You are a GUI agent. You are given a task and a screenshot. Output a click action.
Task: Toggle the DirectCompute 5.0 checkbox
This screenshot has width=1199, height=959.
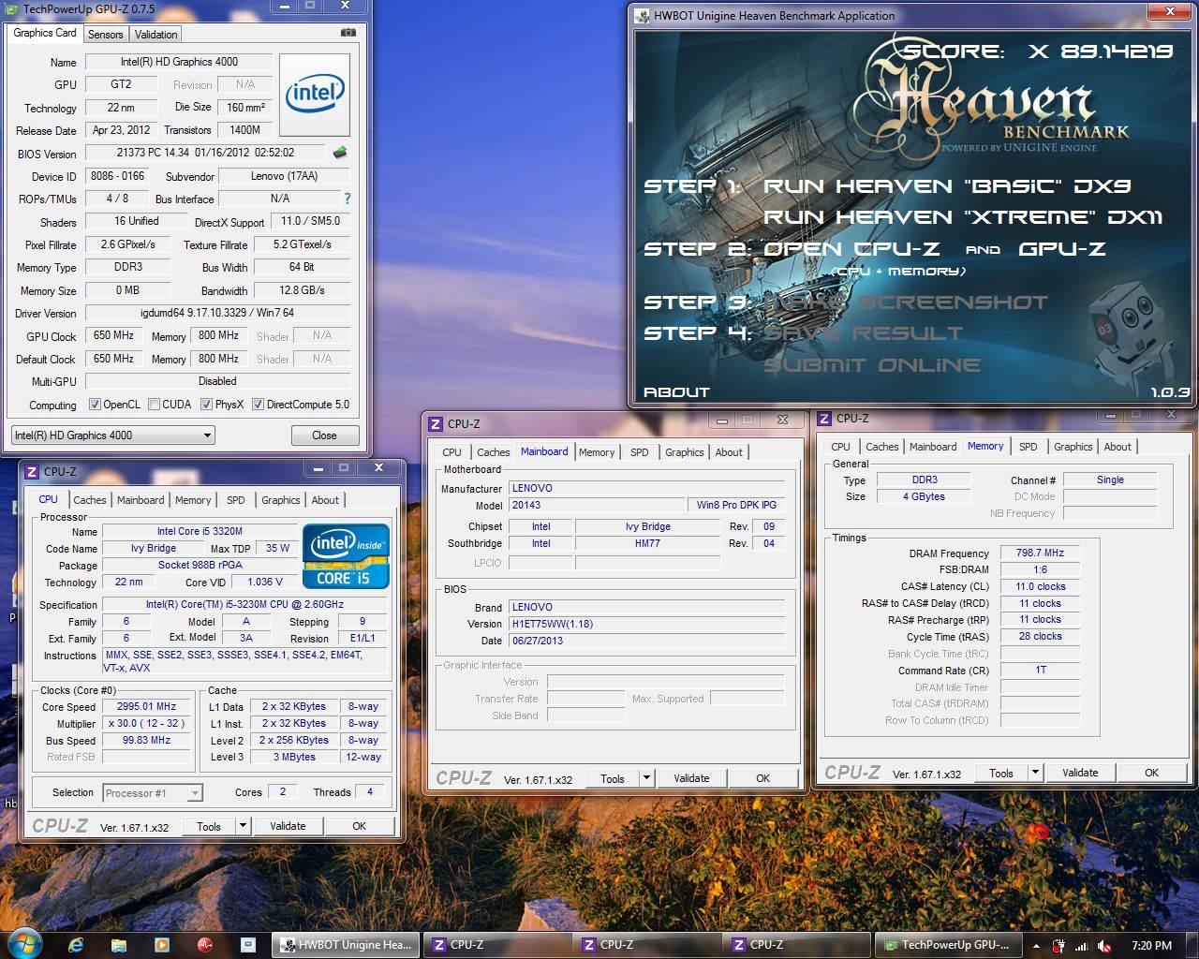[258, 405]
